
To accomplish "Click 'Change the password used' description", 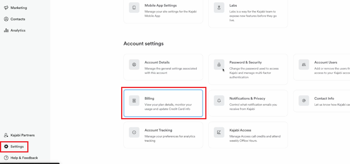I will [x=254, y=73].
